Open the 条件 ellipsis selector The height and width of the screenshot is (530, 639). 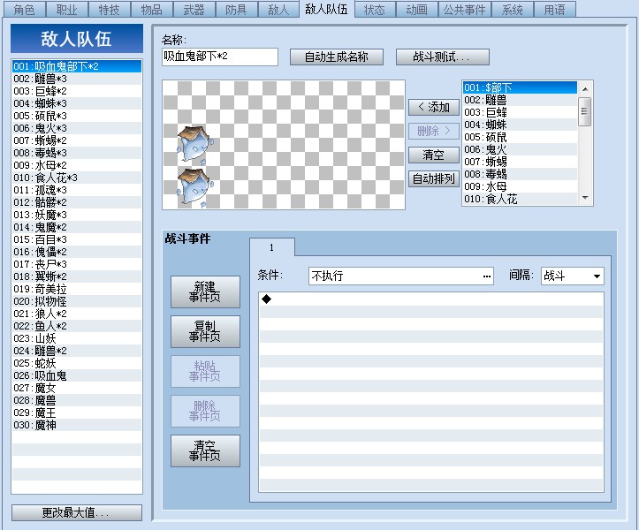(487, 276)
